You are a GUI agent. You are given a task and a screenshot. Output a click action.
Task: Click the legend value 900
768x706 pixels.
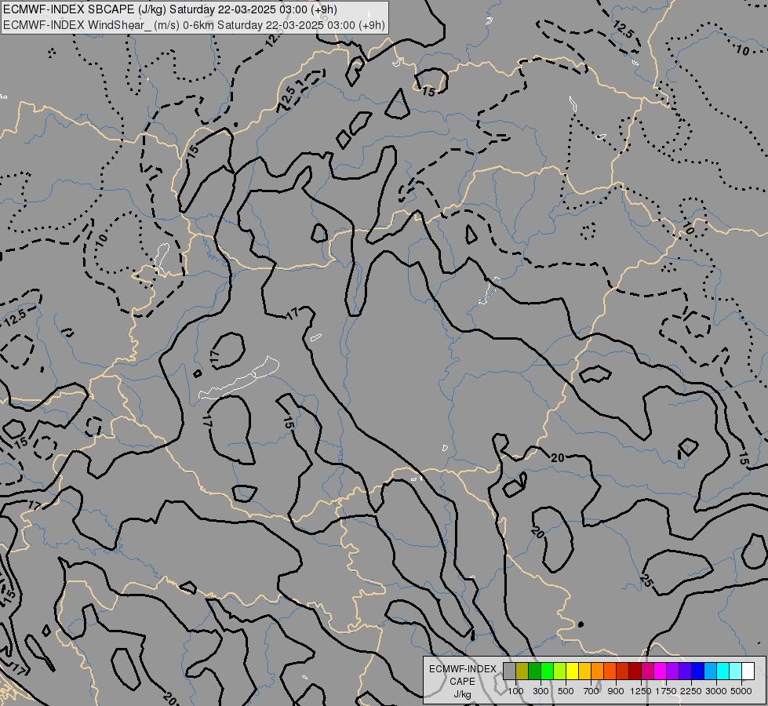point(616,691)
